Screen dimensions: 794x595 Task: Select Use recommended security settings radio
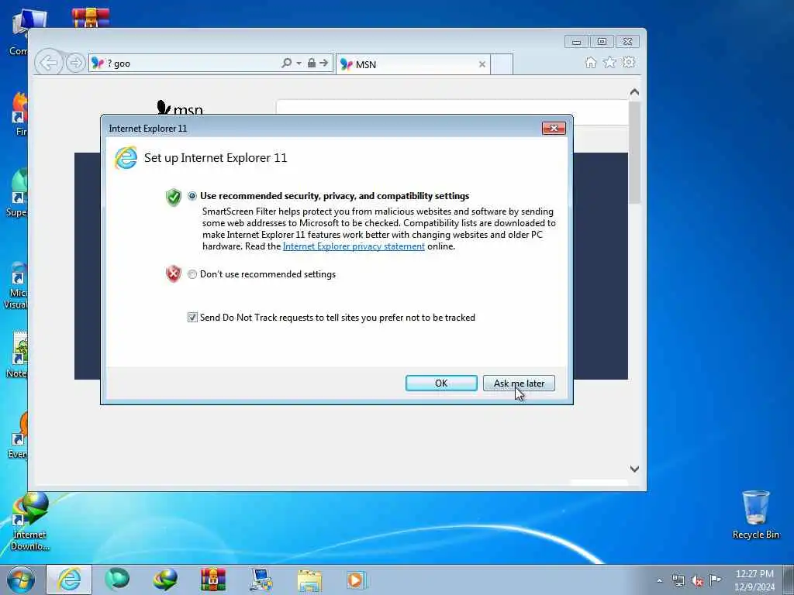(x=192, y=196)
